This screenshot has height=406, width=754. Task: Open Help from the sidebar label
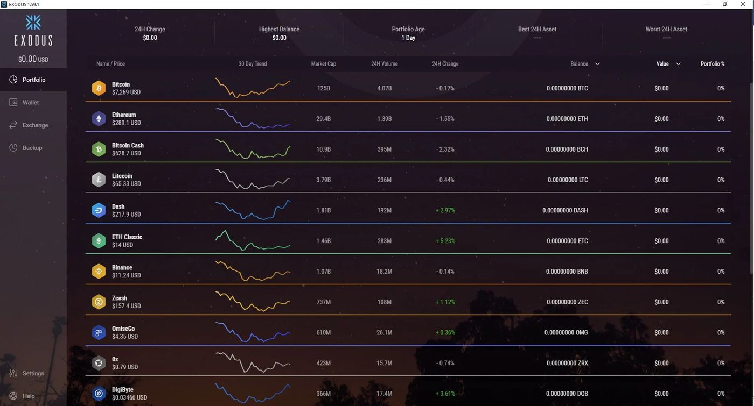pos(29,396)
